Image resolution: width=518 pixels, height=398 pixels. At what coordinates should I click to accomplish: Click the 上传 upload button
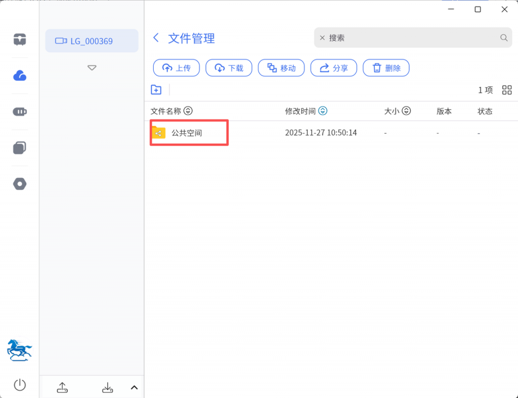(177, 68)
